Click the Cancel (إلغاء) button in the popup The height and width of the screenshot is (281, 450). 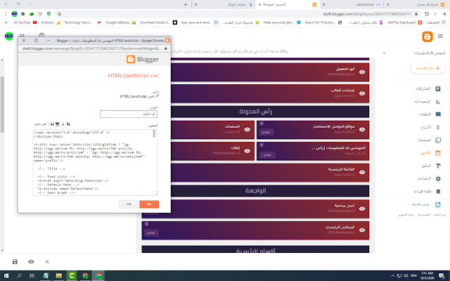[x=129, y=204]
